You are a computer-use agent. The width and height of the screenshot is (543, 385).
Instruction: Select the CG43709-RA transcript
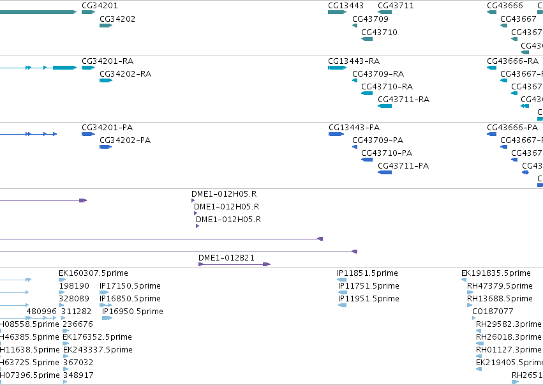[355, 80]
